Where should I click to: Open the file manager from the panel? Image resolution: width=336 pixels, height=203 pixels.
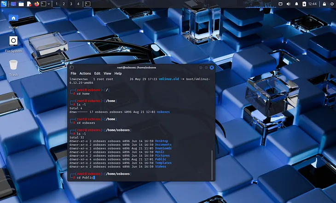coord(21,4)
